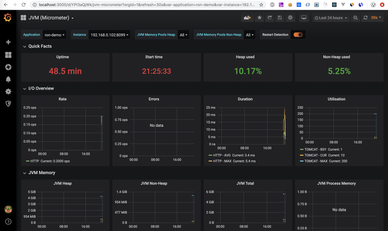Open the JVM Total panel title menu

245,184
